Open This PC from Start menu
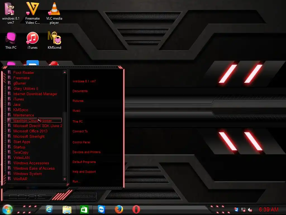 pos(78,121)
